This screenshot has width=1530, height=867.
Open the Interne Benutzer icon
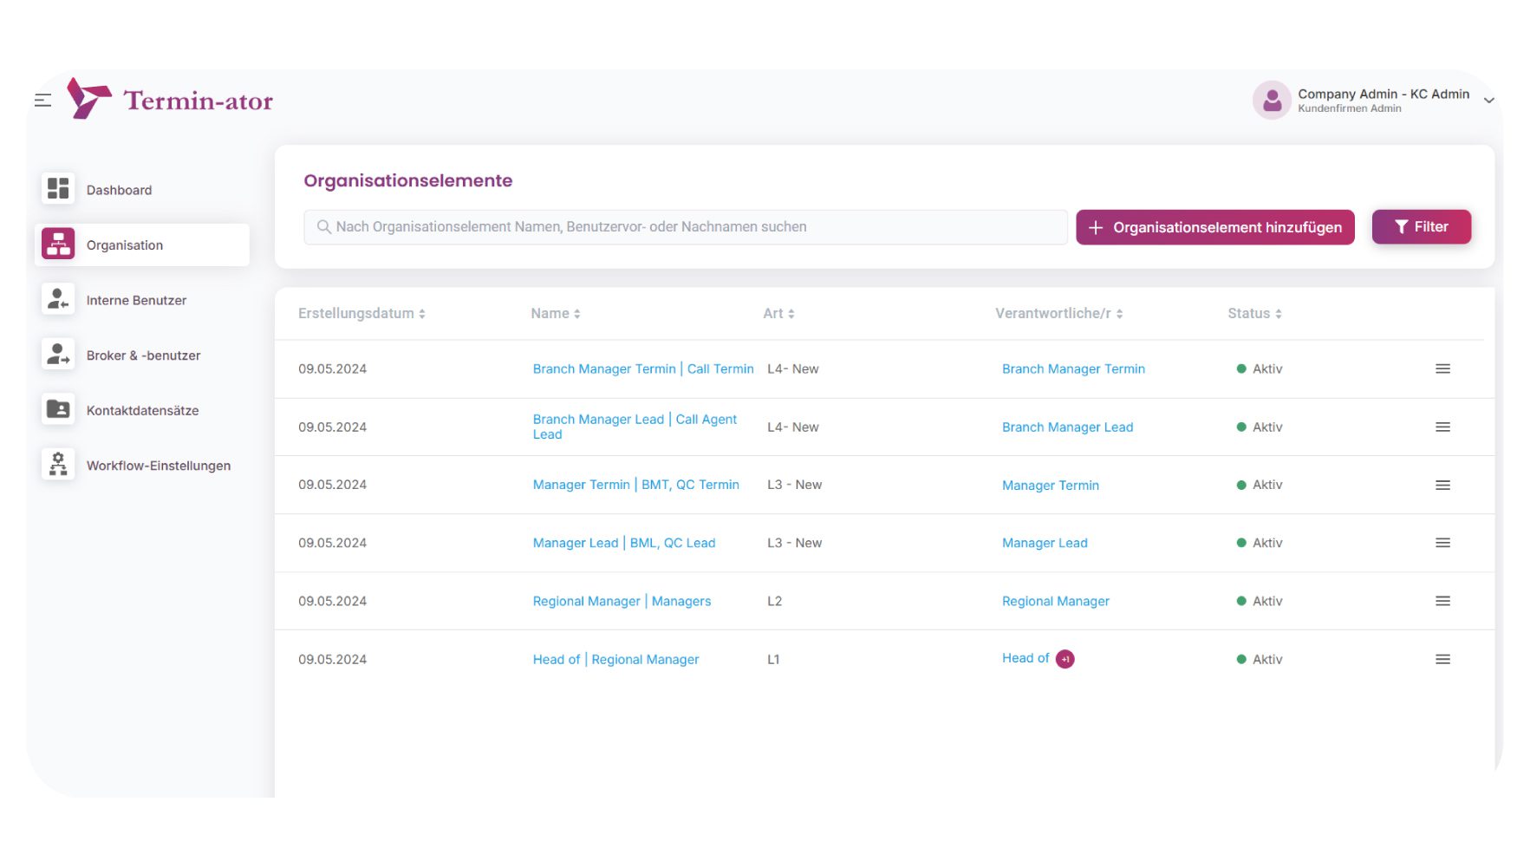tap(58, 299)
